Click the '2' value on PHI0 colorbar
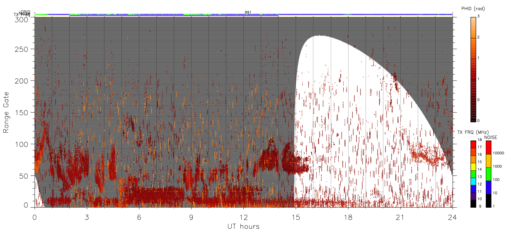 (479, 37)
